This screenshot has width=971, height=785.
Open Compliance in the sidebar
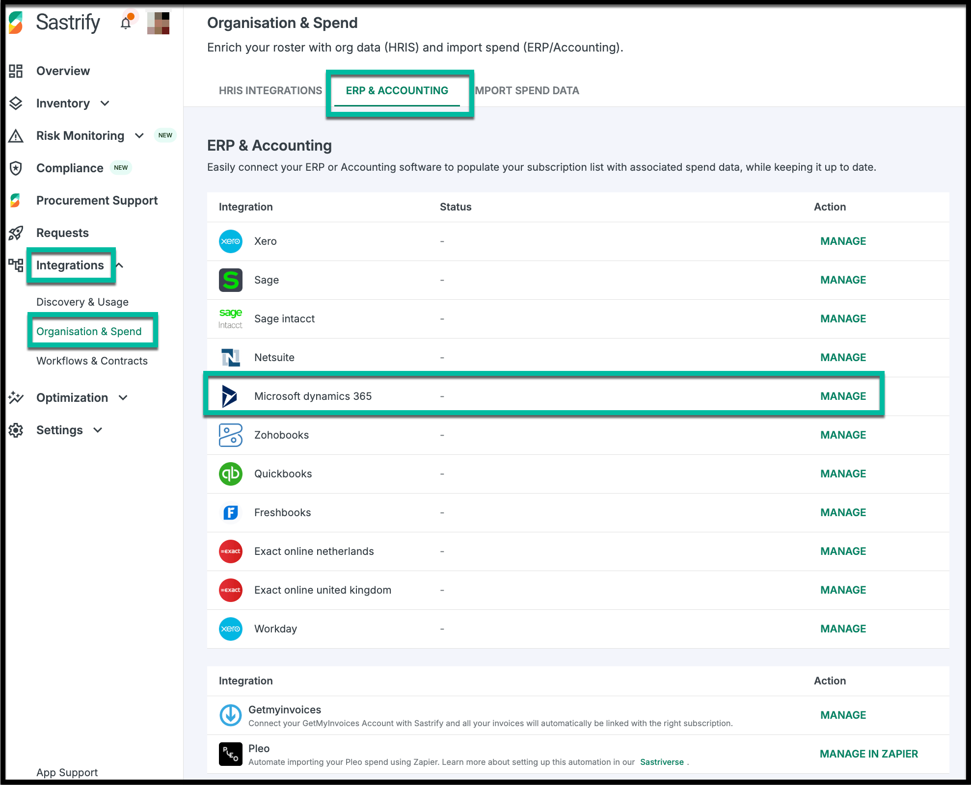tap(70, 168)
